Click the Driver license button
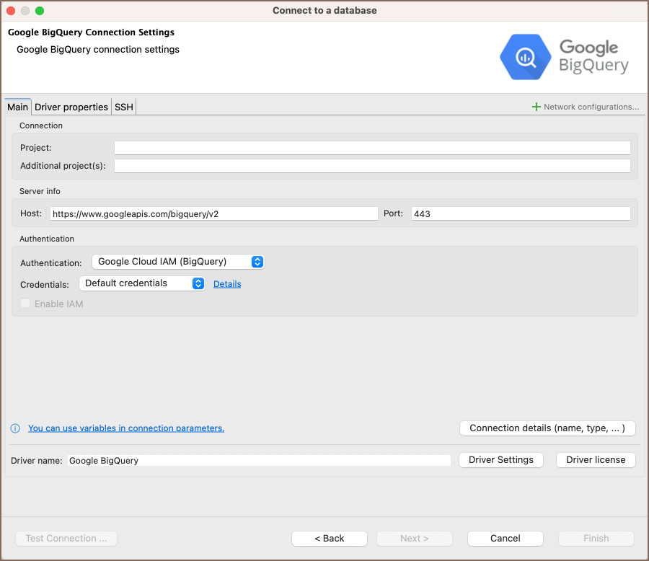The height and width of the screenshot is (561, 649). [596, 460]
